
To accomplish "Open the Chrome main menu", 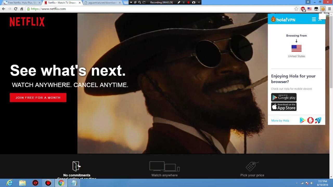I will tap(329, 9).
